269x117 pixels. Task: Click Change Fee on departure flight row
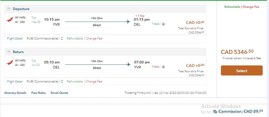coord(94,38)
